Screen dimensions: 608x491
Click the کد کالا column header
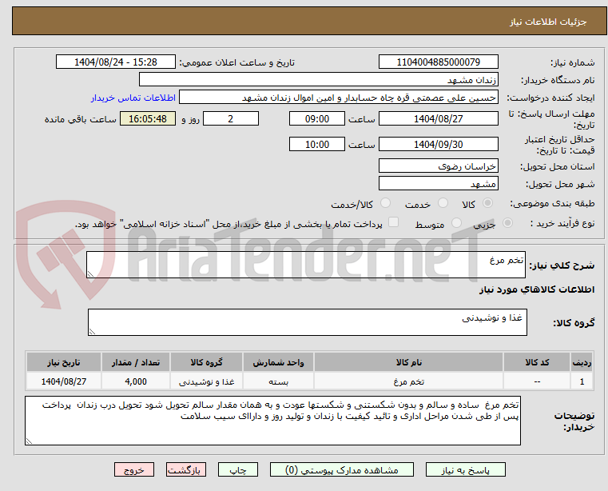coord(537,362)
